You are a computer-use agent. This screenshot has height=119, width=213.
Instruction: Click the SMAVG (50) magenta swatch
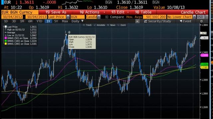(6, 38)
